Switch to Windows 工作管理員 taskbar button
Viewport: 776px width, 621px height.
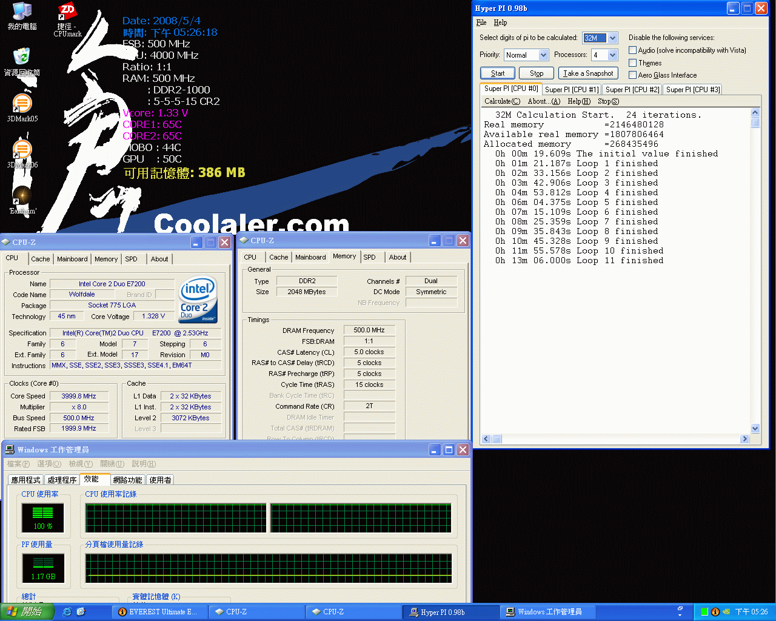click(x=547, y=612)
